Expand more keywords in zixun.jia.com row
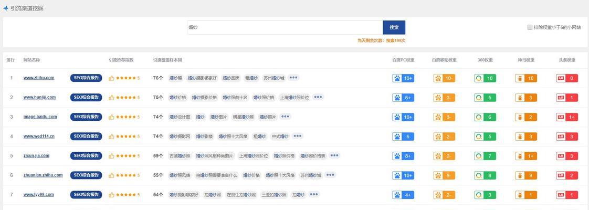This screenshot has width=589, height=210. coord(334,155)
